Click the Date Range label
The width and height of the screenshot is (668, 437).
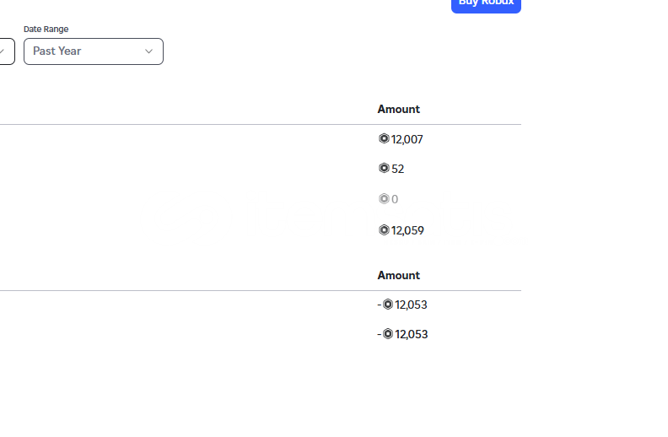point(46,29)
